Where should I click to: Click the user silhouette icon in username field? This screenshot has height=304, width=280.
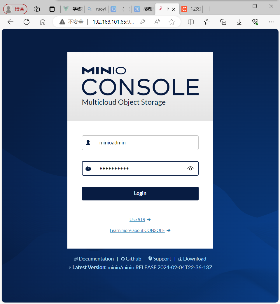88,143
